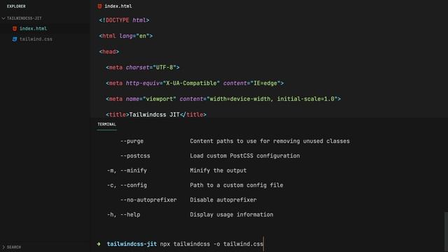This screenshot has width=448, height=252.
Task: Switch to the TERMINAL panel tab
Action: point(107,125)
